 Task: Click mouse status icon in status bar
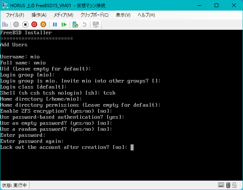[228, 185]
